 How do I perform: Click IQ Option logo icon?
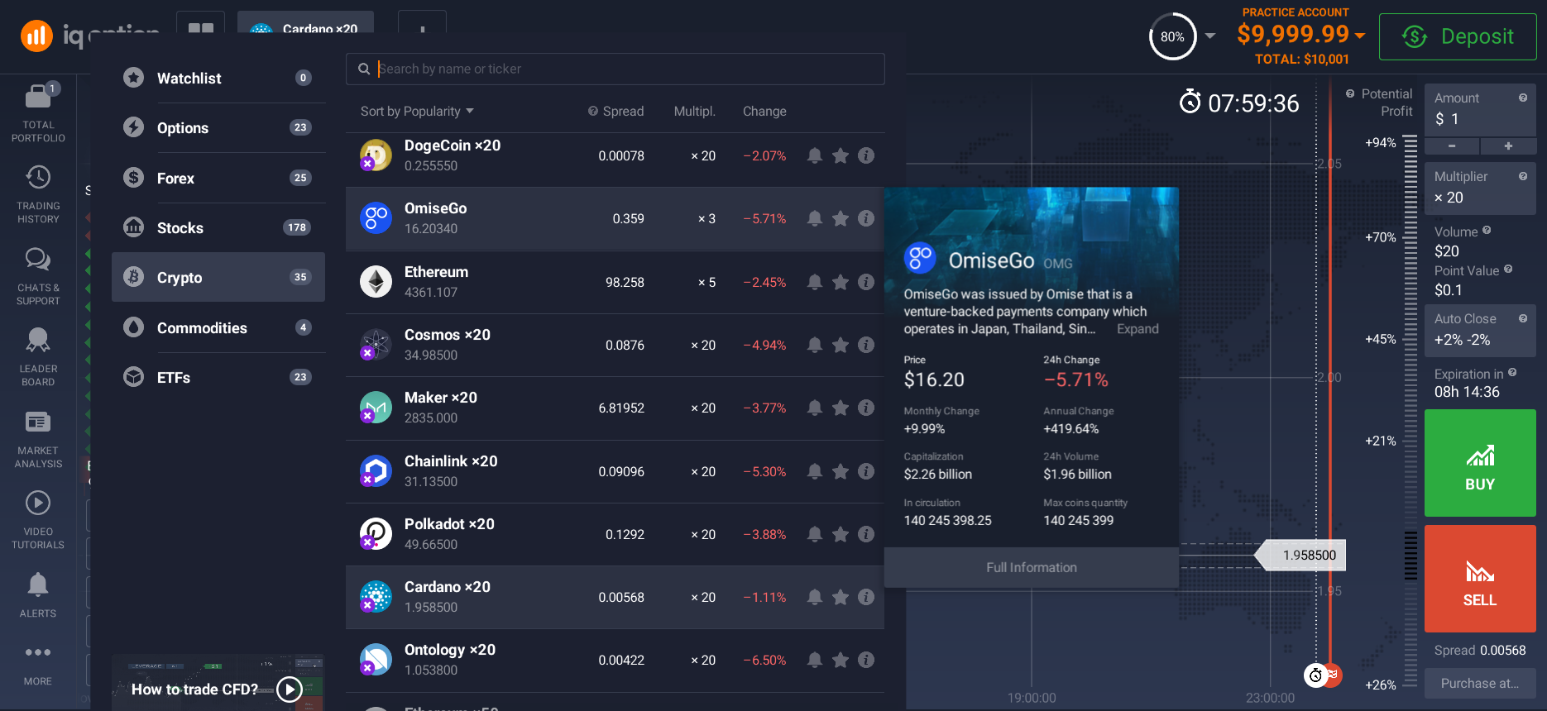click(x=36, y=36)
